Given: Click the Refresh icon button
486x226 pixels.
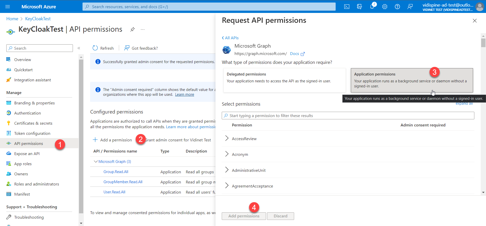Looking at the screenshot, I should click(x=95, y=48).
